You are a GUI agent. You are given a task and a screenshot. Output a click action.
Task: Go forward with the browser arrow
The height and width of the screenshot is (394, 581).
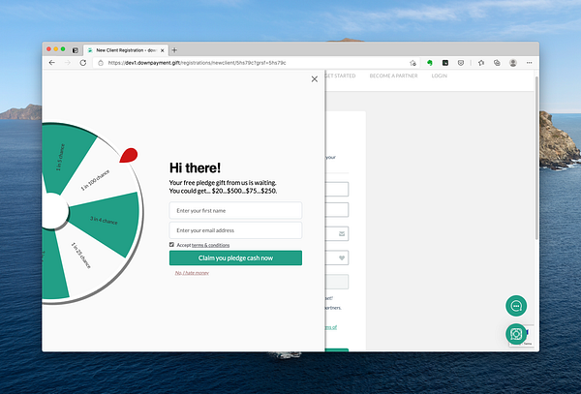coord(68,63)
